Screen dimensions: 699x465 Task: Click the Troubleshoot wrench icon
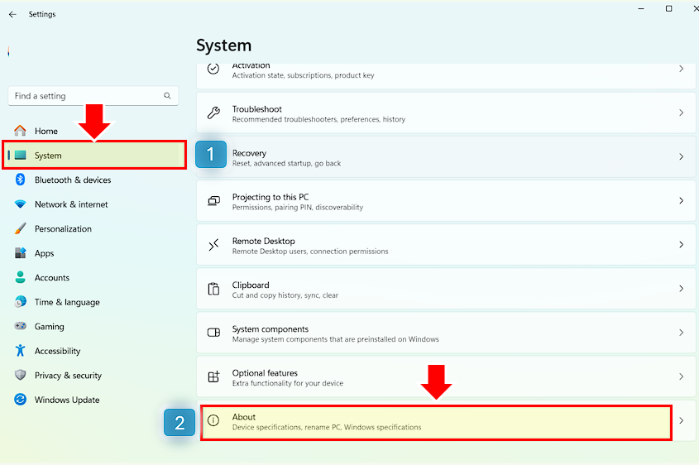tap(213, 113)
